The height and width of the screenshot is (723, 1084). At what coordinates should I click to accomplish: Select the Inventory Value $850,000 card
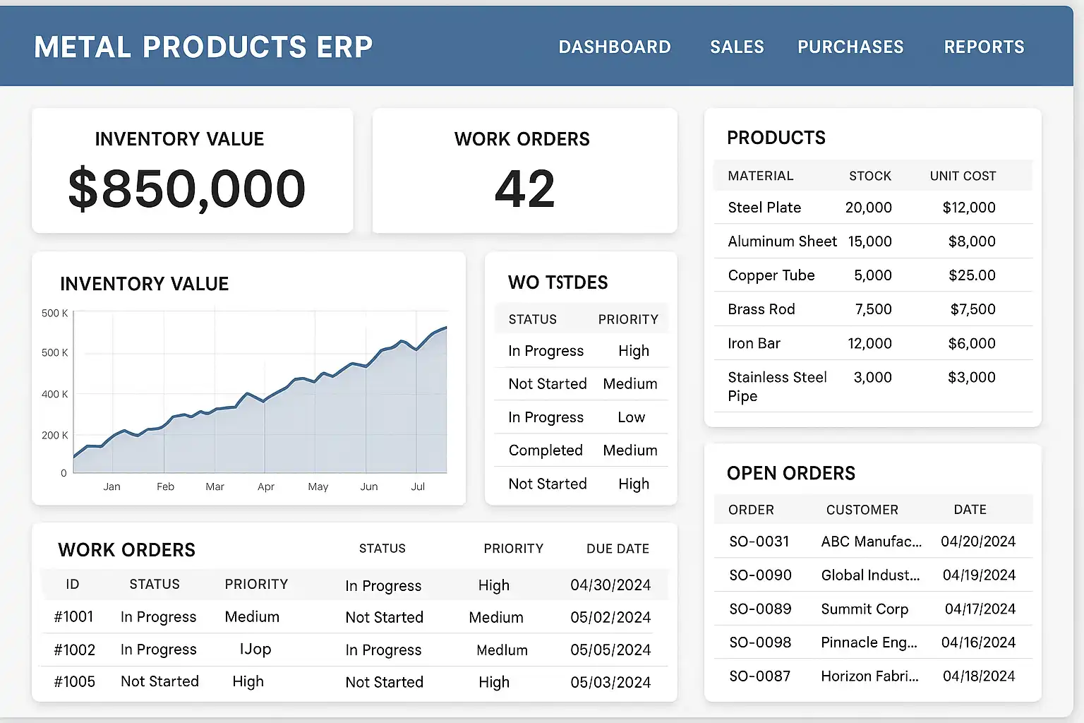tap(192, 171)
